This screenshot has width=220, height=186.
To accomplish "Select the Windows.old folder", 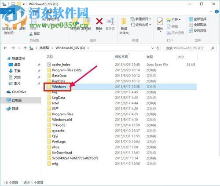I will (x=59, y=120).
